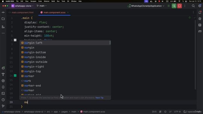Open the Build hammer tool window

click(3, 74)
